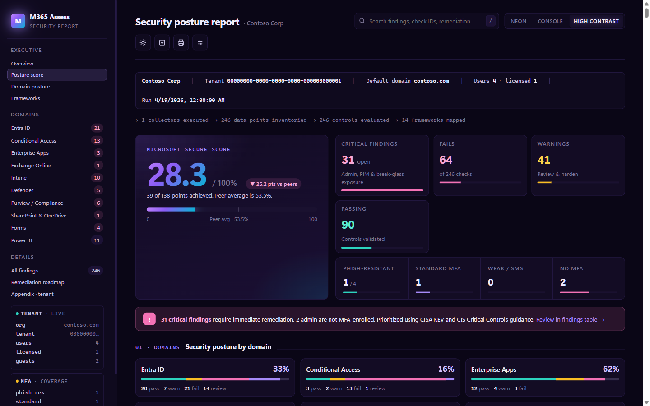Print the report using the printer icon
650x406 pixels.
pyautogui.click(x=181, y=42)
